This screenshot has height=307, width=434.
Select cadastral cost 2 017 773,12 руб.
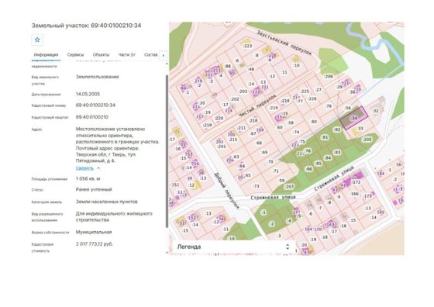(95, 244)
